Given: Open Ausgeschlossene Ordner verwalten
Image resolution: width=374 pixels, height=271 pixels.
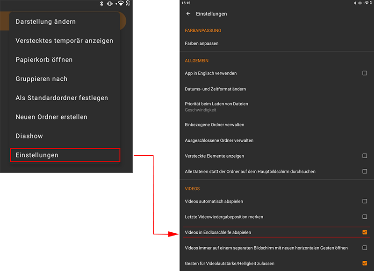Looking at the screenshot, I should click(x=277, y=140).
